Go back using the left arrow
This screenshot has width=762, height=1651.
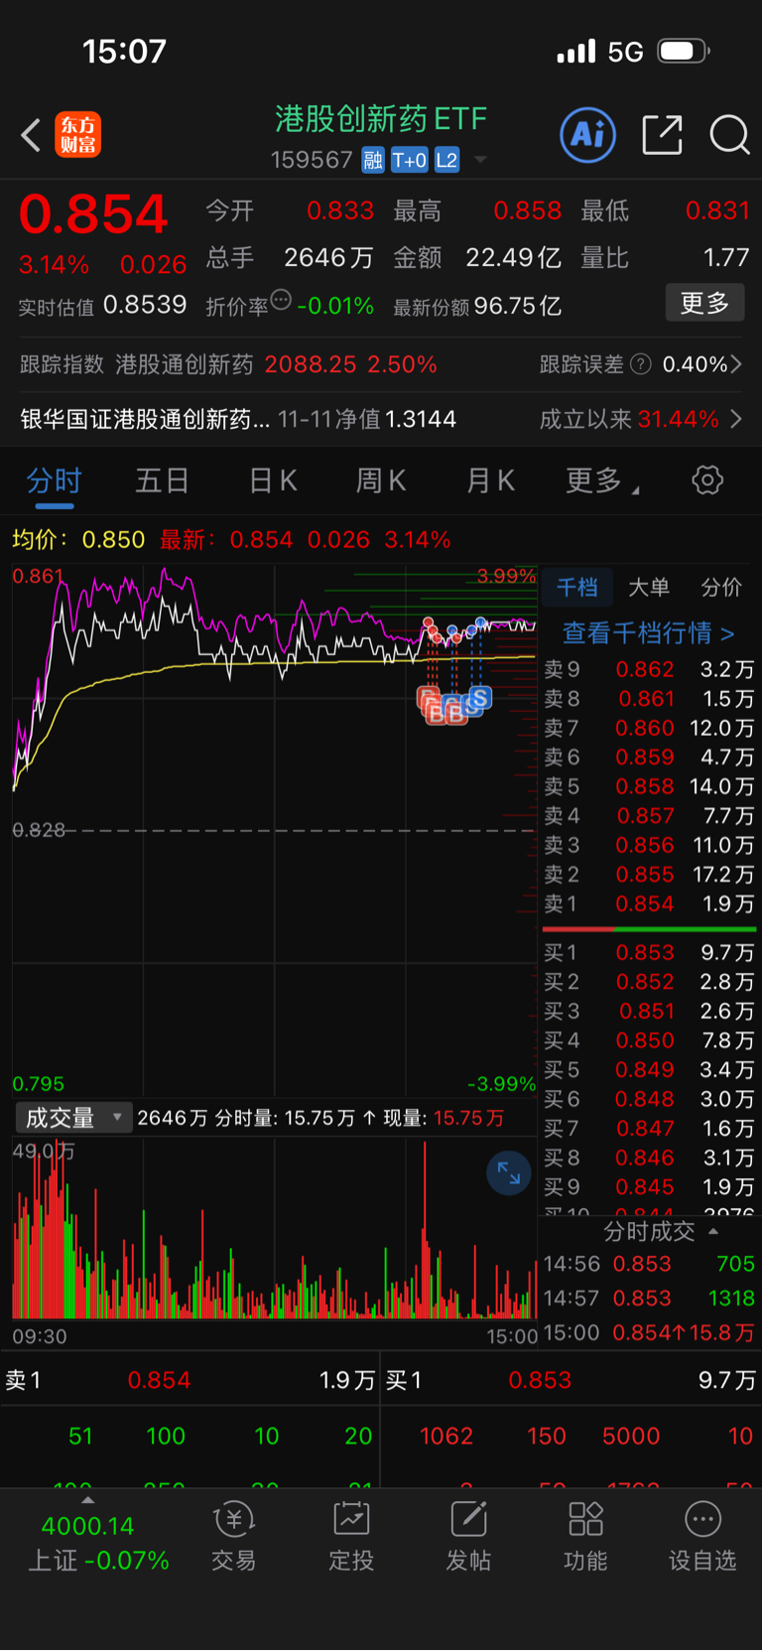tap(31, 135)
